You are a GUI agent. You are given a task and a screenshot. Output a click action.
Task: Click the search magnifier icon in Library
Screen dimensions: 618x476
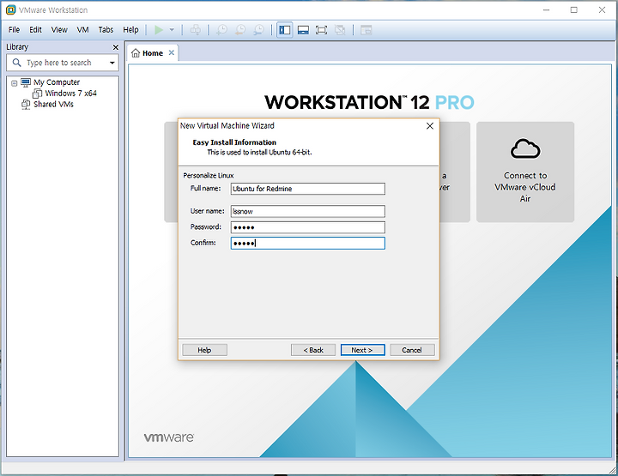(x=16, y=63)
